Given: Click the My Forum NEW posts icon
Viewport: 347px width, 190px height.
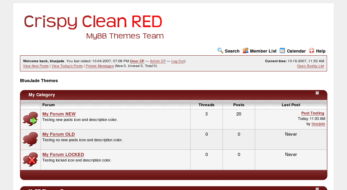Looking at the screenshot, I should click(31, 119).
